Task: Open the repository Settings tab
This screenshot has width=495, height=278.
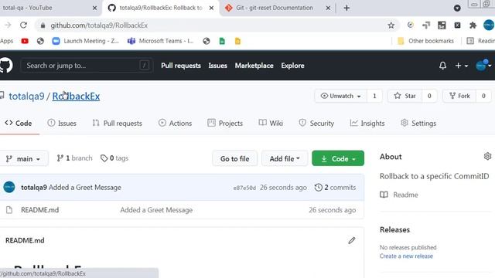Action: tap(418, 124)
